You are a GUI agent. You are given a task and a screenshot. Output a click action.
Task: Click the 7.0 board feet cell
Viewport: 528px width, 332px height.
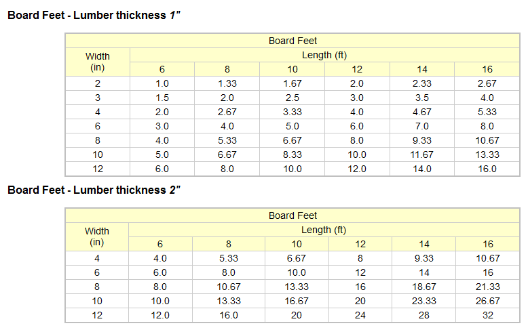point(422,126)
